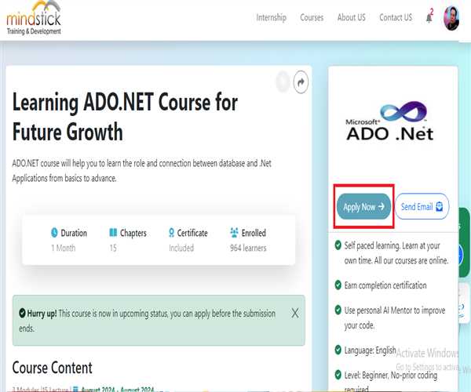This screenshot has height=392, width=471.
Task: Click the Chapters book icon
Action: (113, 232)
